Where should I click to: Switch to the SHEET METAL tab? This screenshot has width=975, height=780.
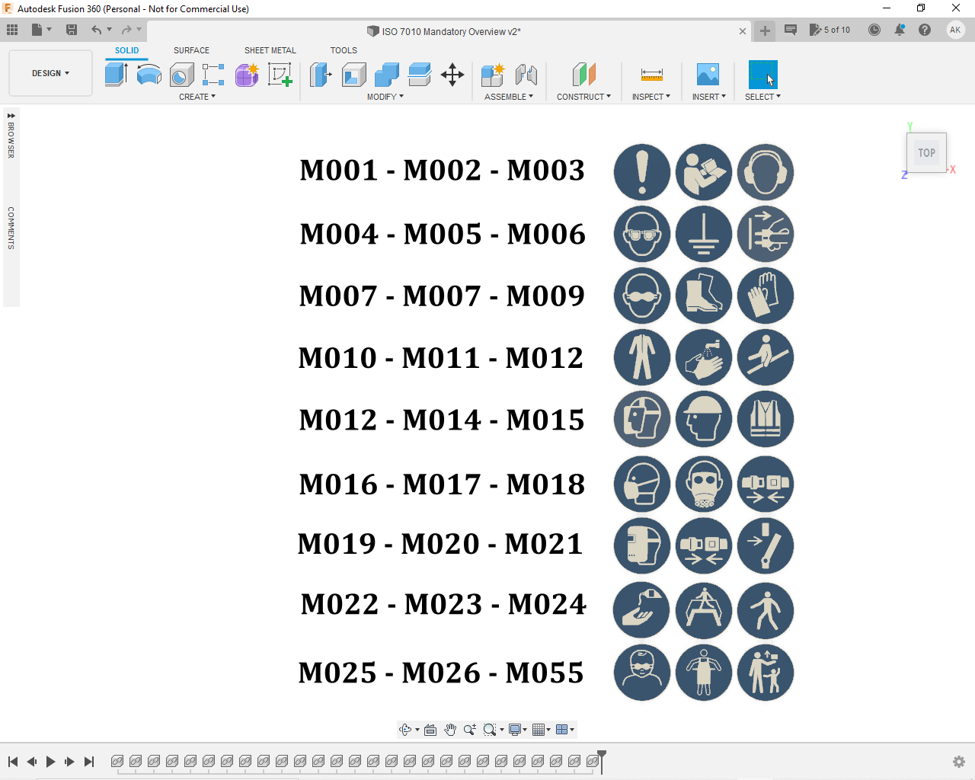click(270, 50)
